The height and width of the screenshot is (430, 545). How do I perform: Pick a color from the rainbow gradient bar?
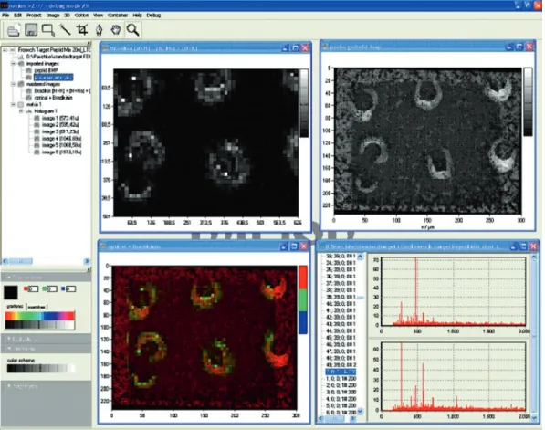[x=39, y=316]
